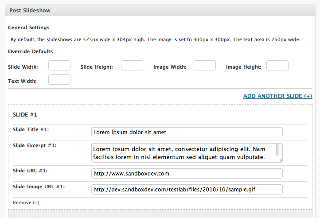The image size is (320, 218).
Task: Click the Add Another Slide (+) link
Action: [x=277, y=96]
